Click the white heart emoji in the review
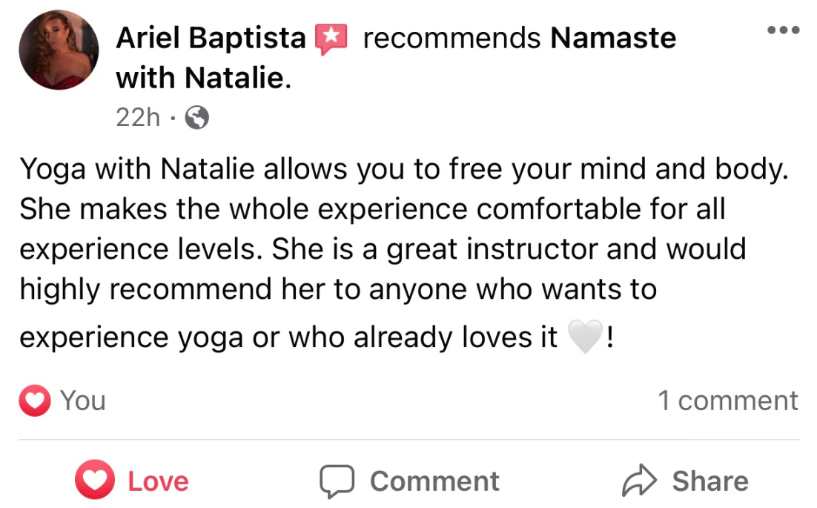This screenshot has width=817, height=508. tap(583, 339)
